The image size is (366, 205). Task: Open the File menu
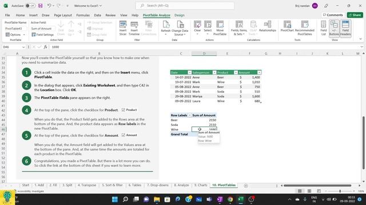pos(7,15)
